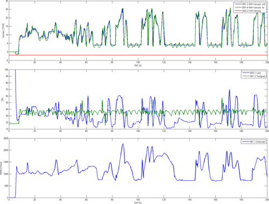Image resolution: width=269 pixels, height=204 pixels.
Task: Click y-axis tick '25' in top plot
Action: (x=7, y=9)
